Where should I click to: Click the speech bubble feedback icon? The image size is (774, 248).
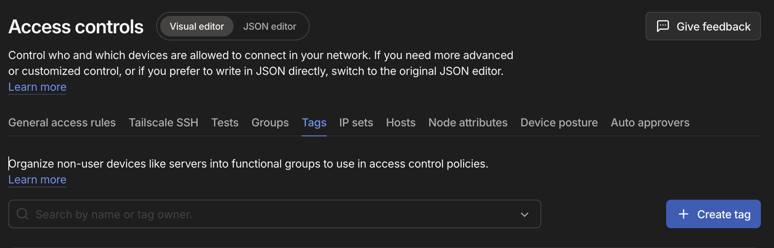click(663, 26)
